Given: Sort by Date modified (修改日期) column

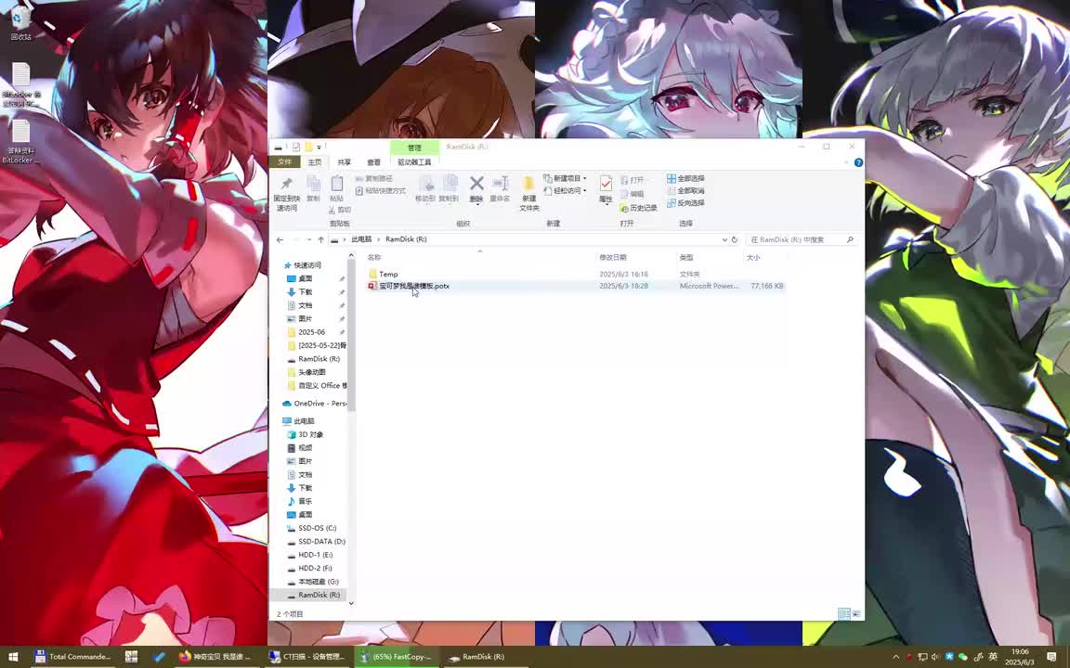Looking at the screenshot, I should [x=613, y=258].
